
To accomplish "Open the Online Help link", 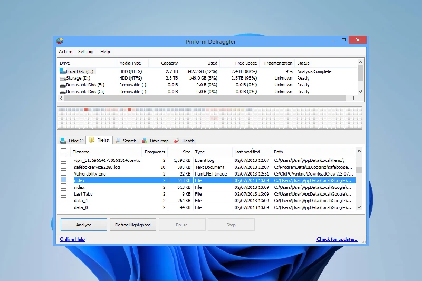I will point(72,239).
